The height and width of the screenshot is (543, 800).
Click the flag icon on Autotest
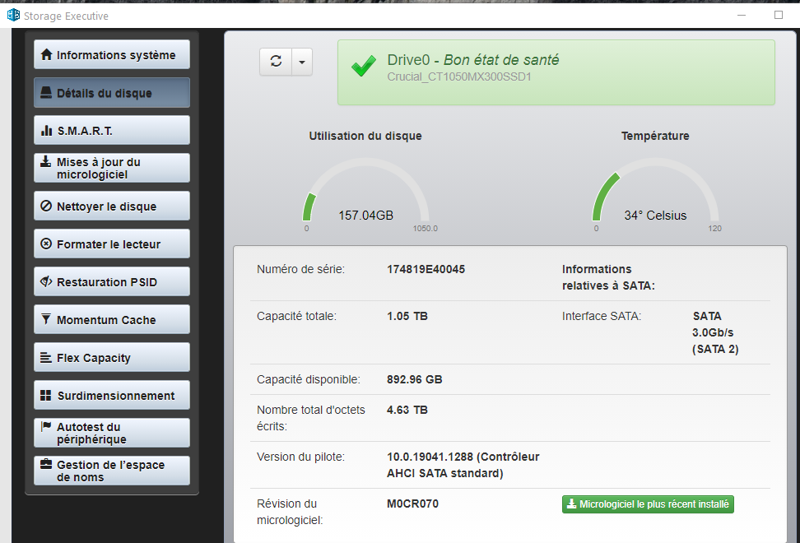click(x=46, y=426)
